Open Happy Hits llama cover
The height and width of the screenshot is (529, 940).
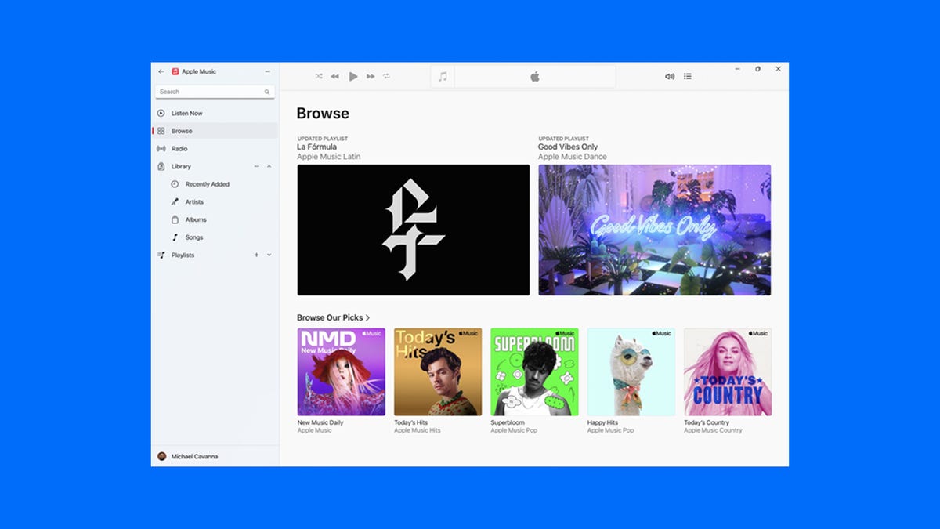[x=631, y=371]
